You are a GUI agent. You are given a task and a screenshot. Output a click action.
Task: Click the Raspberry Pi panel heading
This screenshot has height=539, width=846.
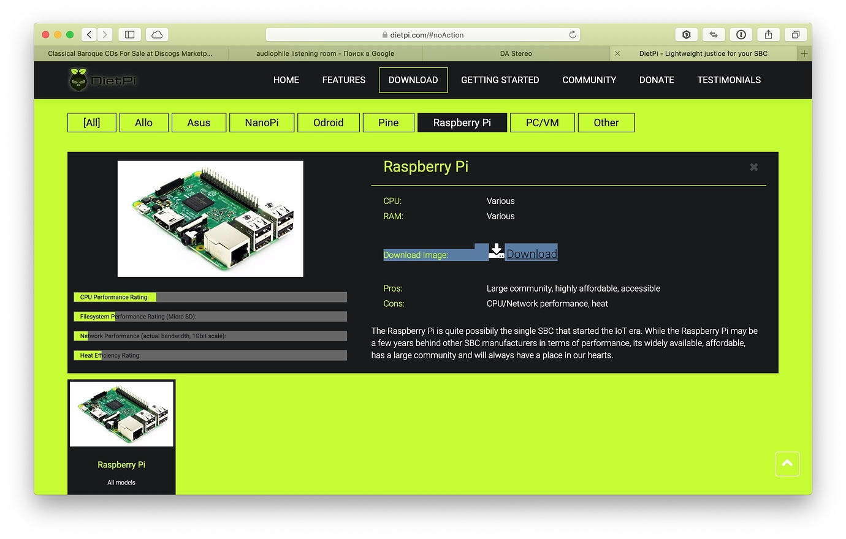pos(426,167)
